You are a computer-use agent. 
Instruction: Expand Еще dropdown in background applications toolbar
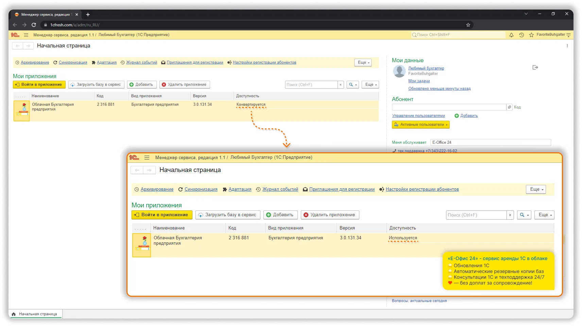point(370,85)
